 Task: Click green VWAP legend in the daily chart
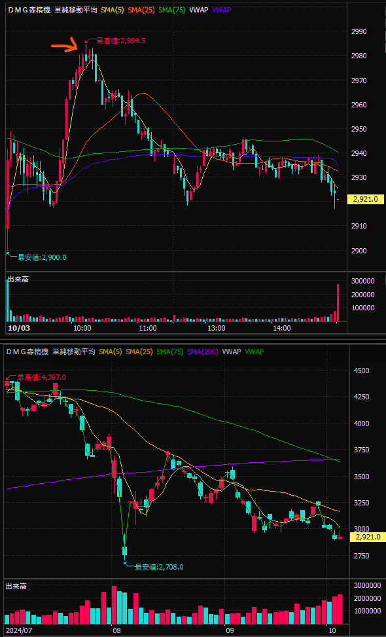(254, 352)
